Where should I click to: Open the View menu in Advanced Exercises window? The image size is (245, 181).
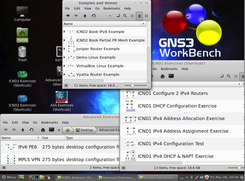[25, 122]
